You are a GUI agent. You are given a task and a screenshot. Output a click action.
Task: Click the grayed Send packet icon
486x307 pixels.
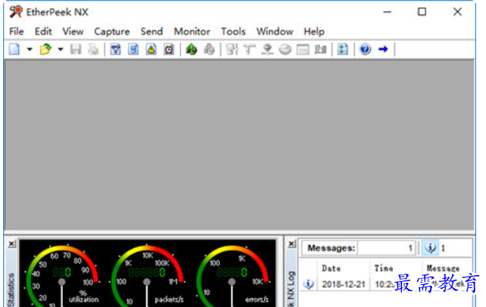point(209,49)
